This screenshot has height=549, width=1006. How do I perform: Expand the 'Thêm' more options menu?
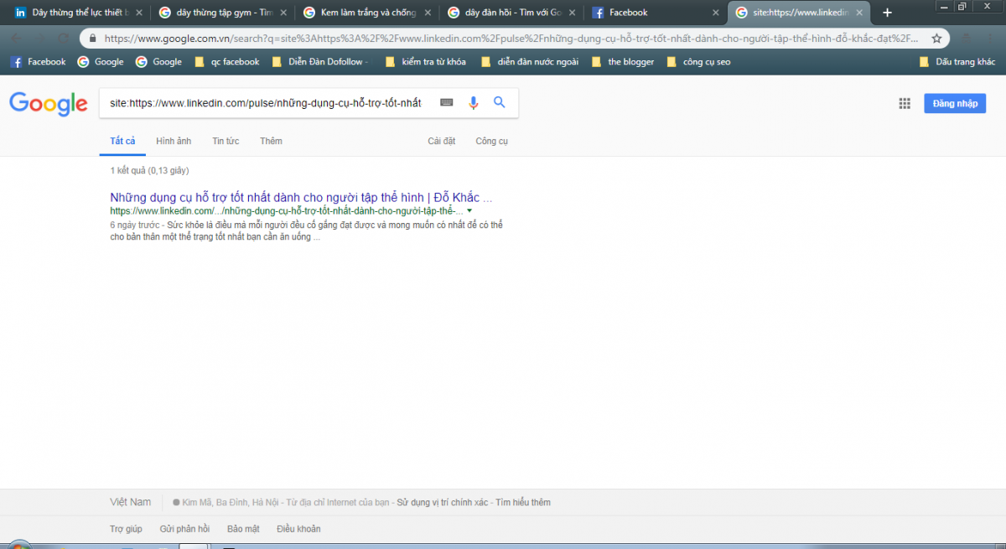[271, 141]
